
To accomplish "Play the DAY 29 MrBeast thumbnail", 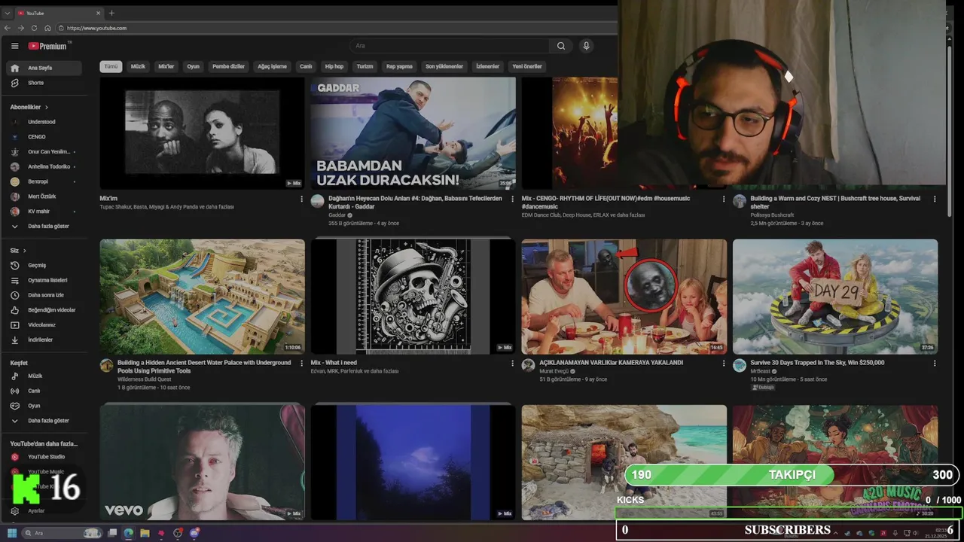I will (x=835, y=297).
